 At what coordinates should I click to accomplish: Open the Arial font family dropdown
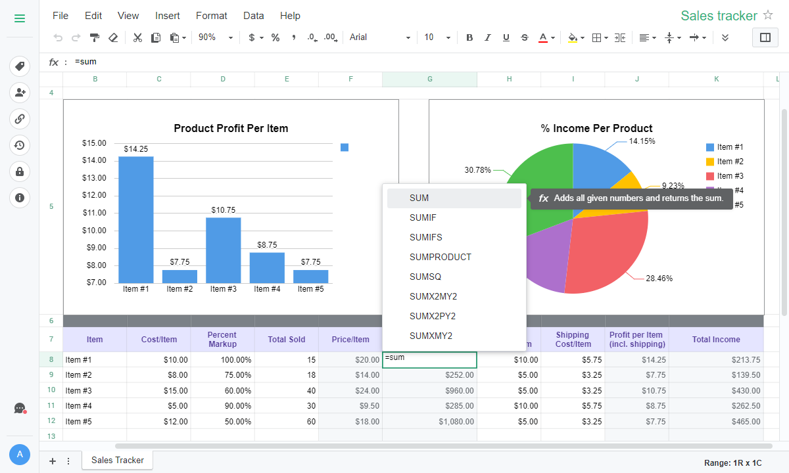tap(379, 37)
